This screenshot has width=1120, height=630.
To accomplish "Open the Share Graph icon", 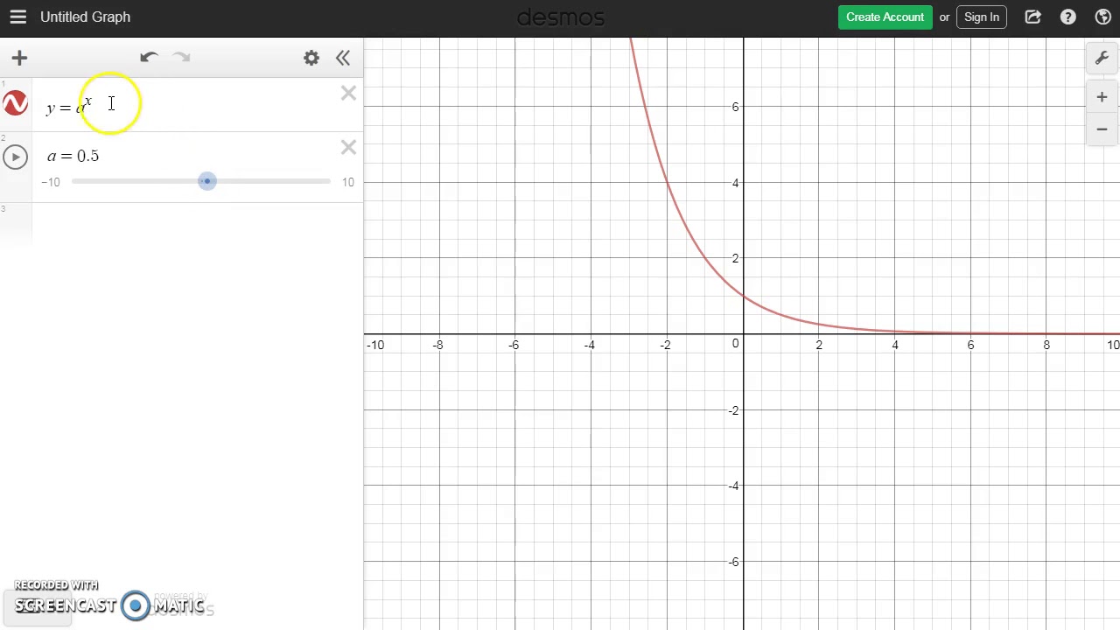I will click(x=1033, y=17).
